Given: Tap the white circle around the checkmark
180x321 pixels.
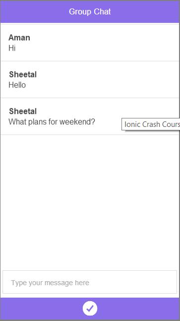Looking at the screenshot, I should tap(90, 308).
